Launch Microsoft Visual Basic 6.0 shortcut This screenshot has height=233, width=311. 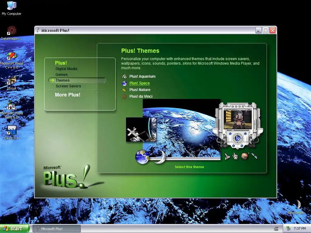pyautogui.click(x=12, y=110)
